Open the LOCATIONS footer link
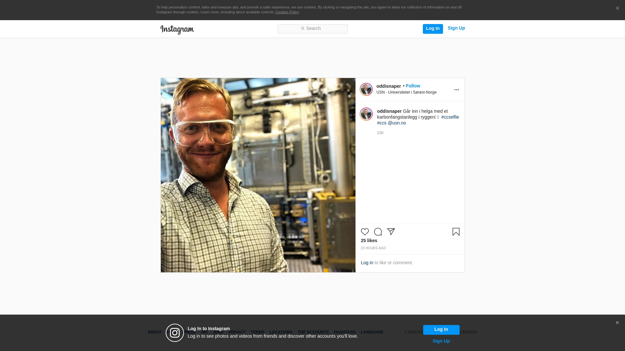This screenshot has height=351, width=625. coord(281,332)
